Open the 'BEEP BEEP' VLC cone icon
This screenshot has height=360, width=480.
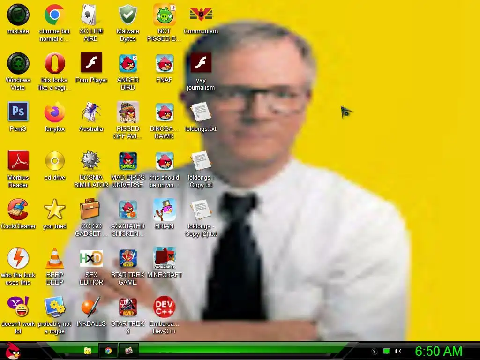coord(55,258)
